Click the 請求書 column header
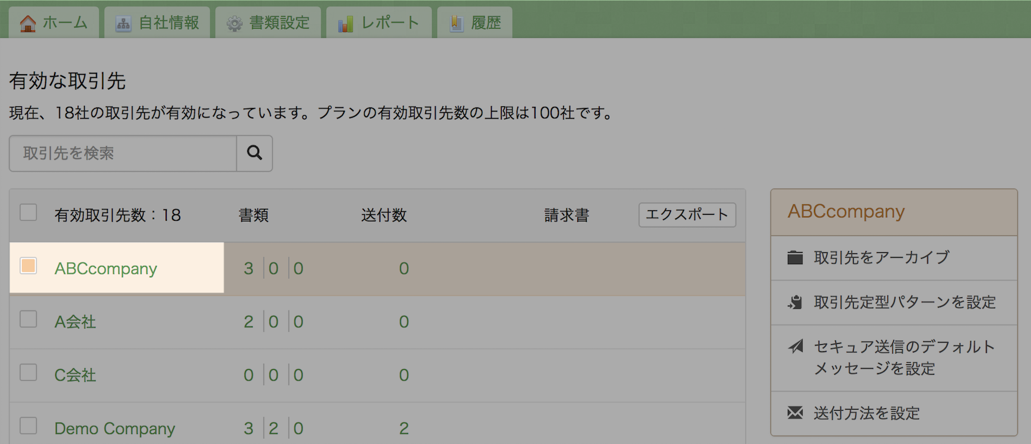This screenshot has height=444, width=1031. (567, 215)
